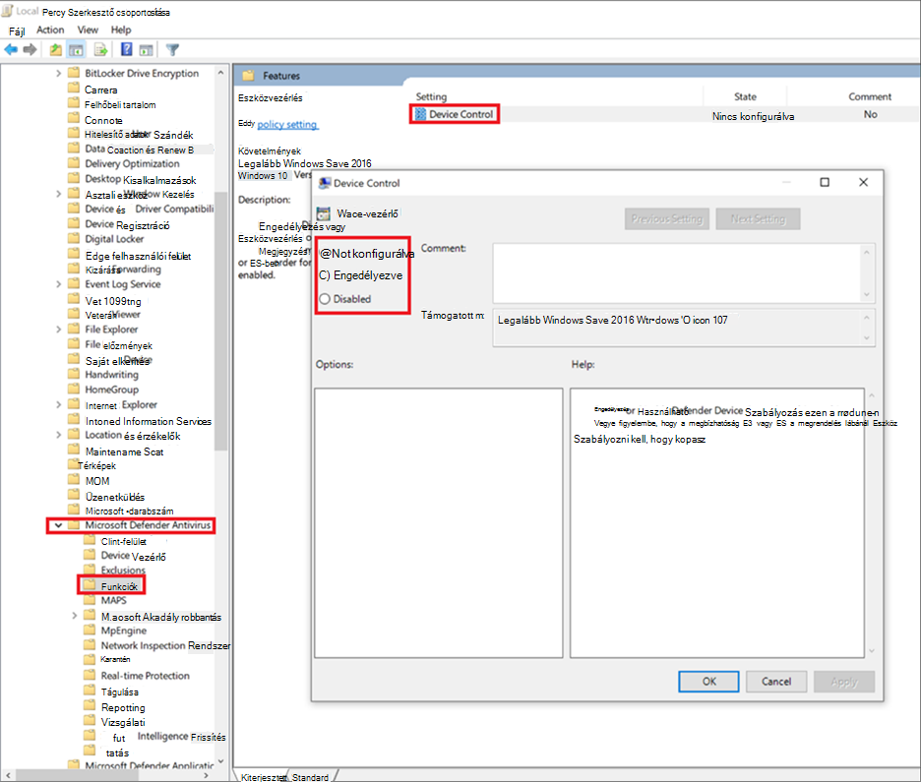Click the Apply button
Screen dimensions: 921x782
(x=844, y=682)
